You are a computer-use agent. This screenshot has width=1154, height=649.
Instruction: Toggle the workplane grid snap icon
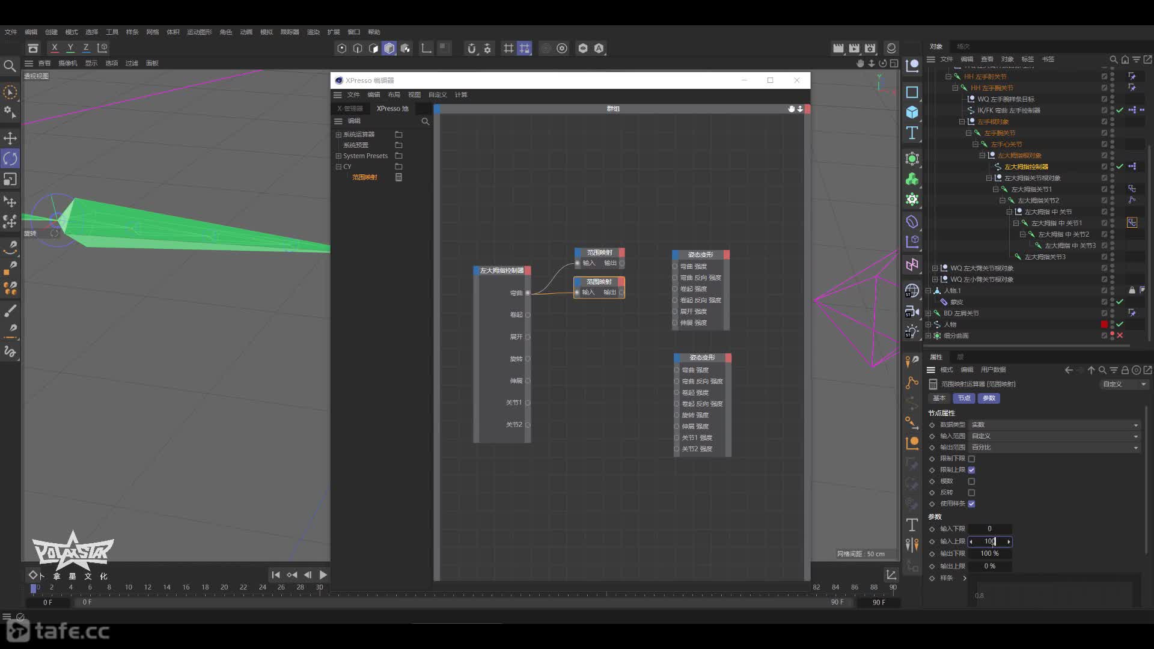coord(525,49)
